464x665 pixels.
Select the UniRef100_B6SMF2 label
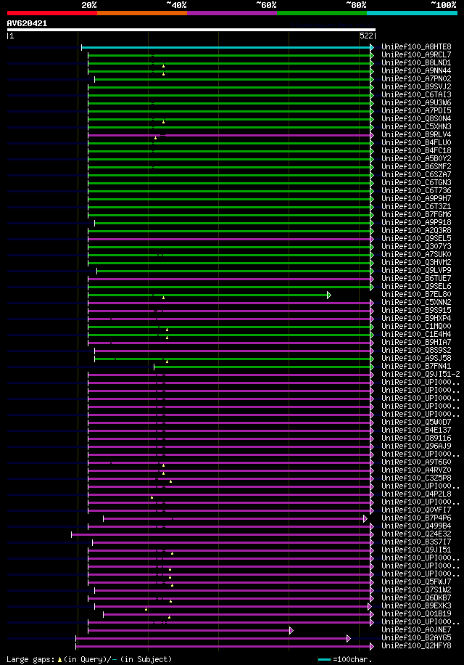tap(416, 167)
